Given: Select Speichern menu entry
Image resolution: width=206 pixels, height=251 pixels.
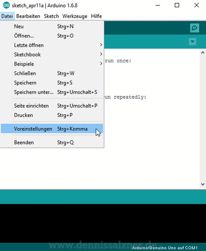Looking at the screenshot, I should (52, 83).
